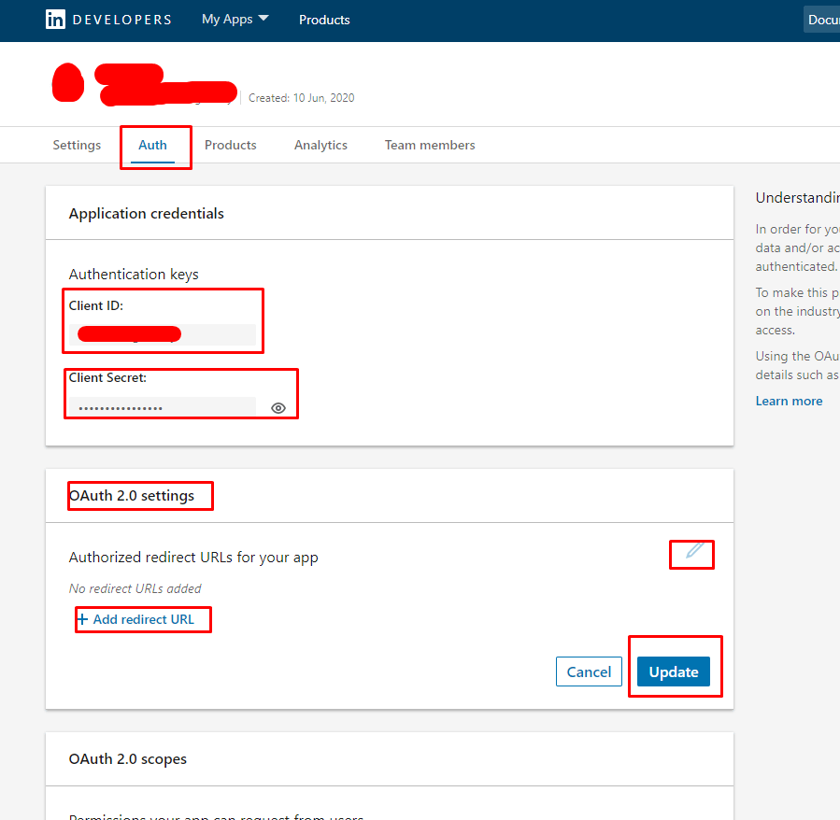840x820 pixels.
Task: Click the 'OAuth 2.0 settings' heading
Action: [132, 496]
